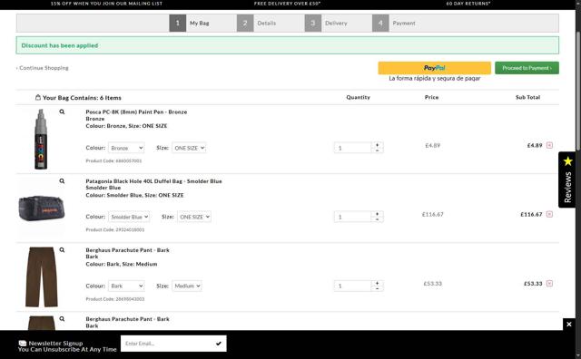
Task: Click magnifier icon beside first Berghaus Parachute Pant
Action: tap(62, 250)
